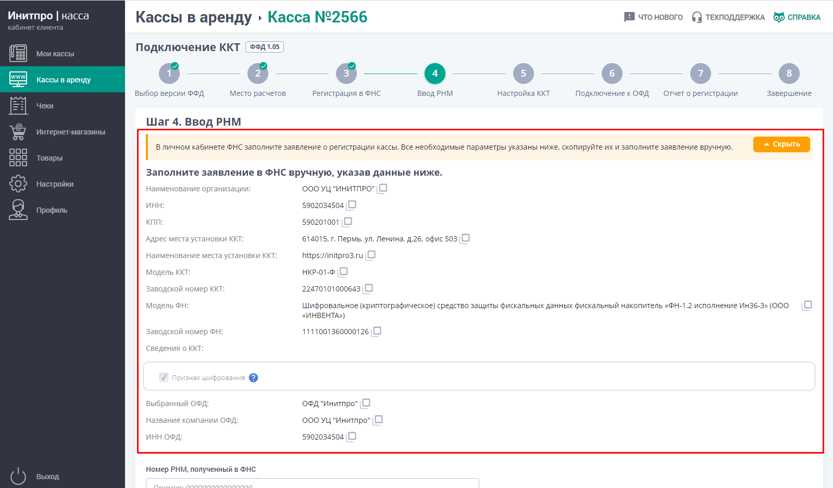Copy the ИНН ОФД value
The width and height of the screenshot is (833, 488).
352,437
